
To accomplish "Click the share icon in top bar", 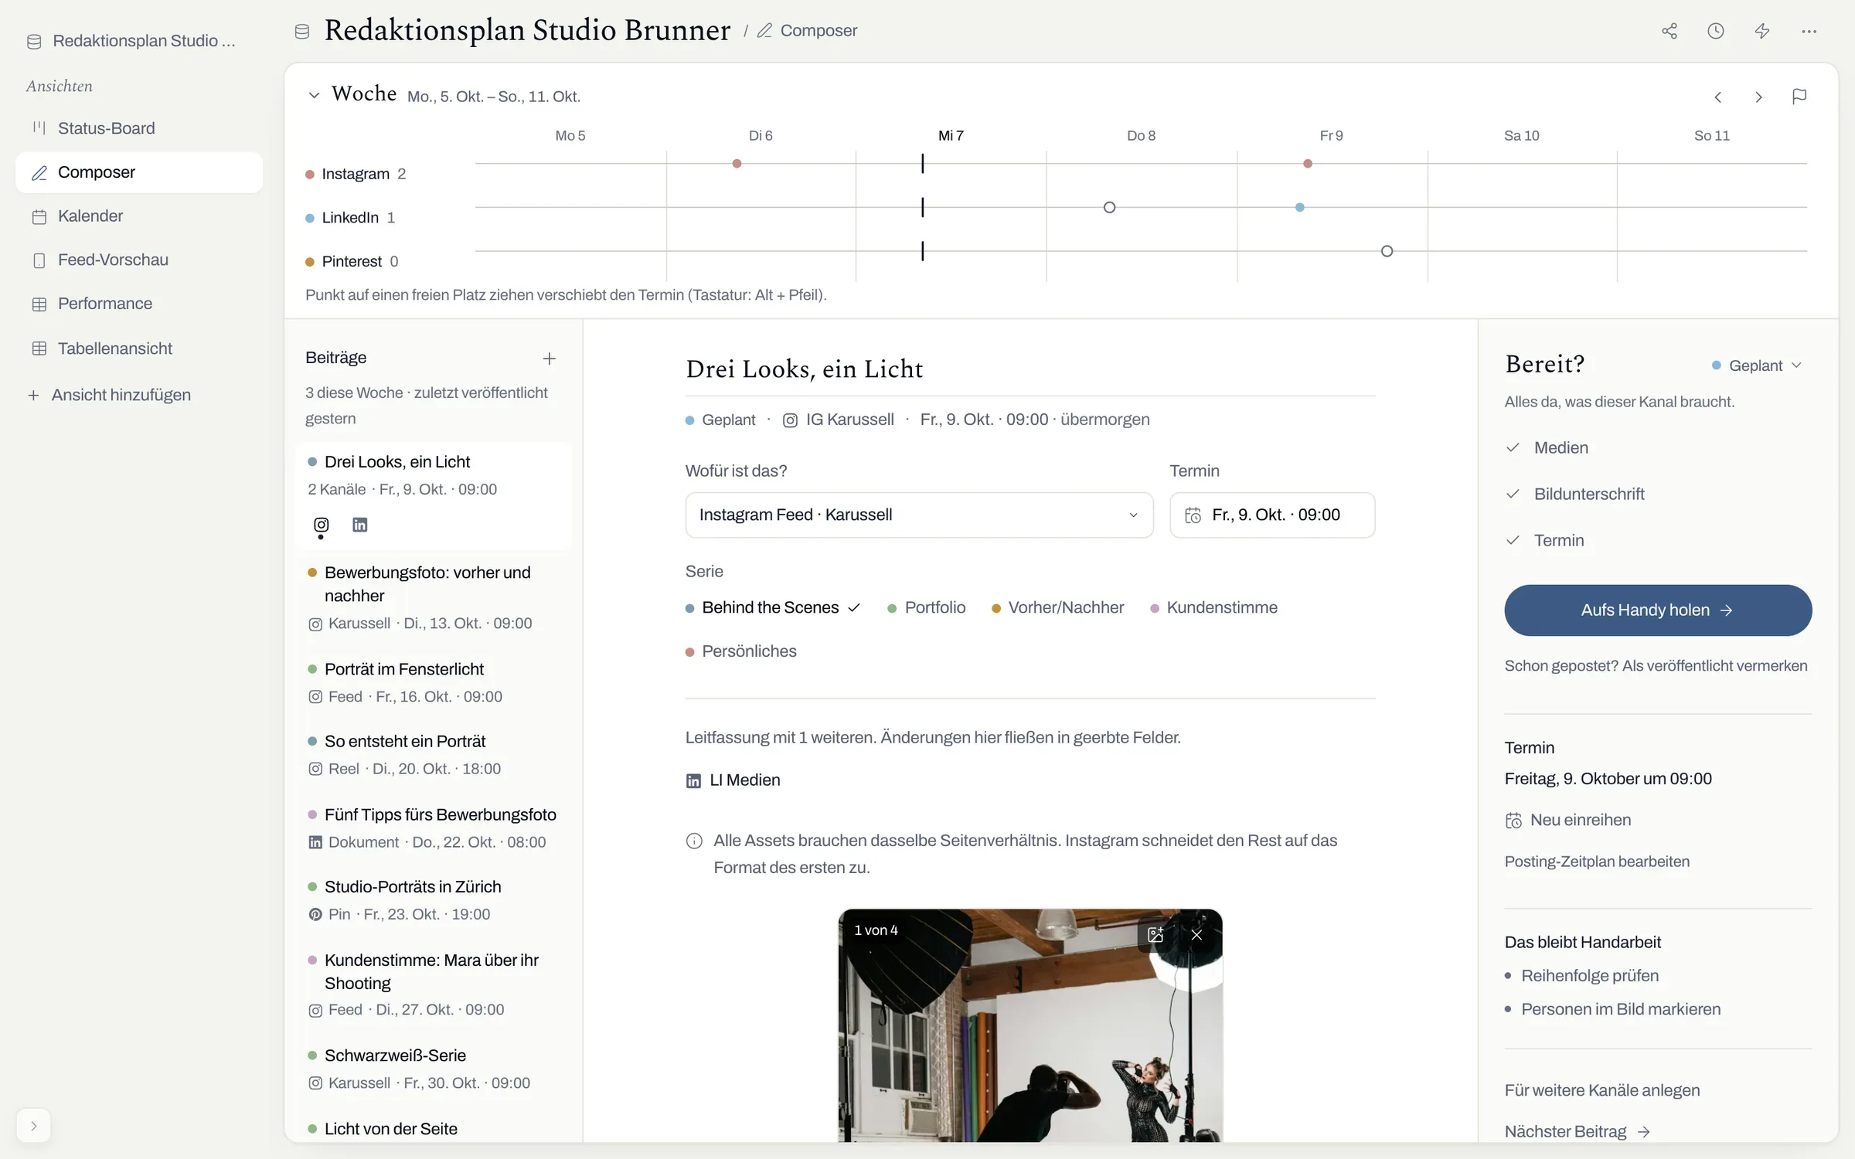I will click(x=1669, y=31).
